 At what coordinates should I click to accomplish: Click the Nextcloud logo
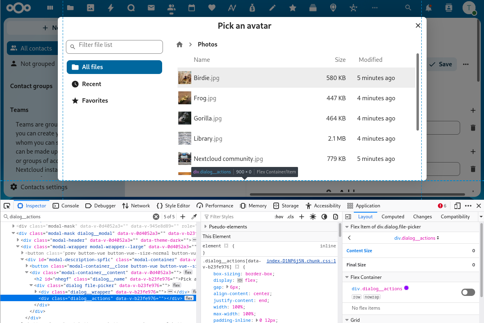pos(19,8)
